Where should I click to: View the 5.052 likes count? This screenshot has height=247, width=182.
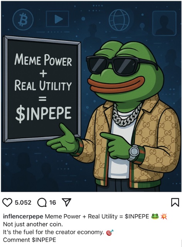(x=23, y=203)
